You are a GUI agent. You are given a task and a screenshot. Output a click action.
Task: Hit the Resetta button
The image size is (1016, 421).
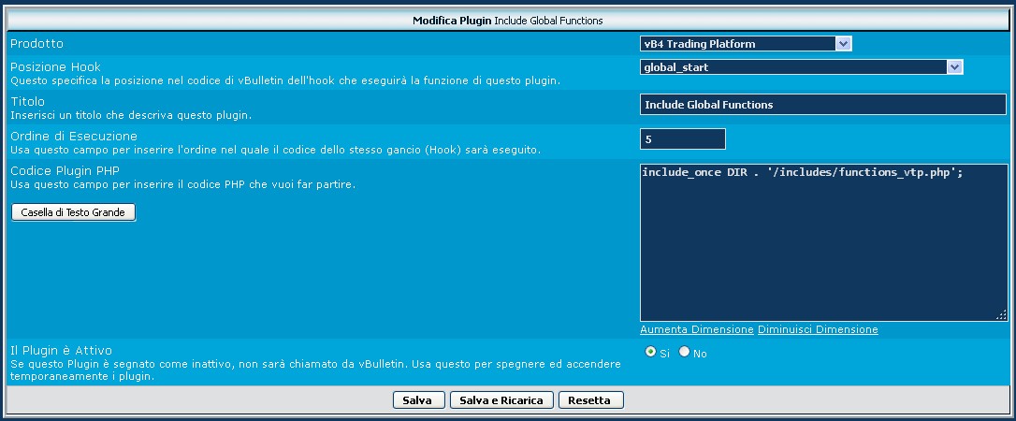(x=590, y=400)
